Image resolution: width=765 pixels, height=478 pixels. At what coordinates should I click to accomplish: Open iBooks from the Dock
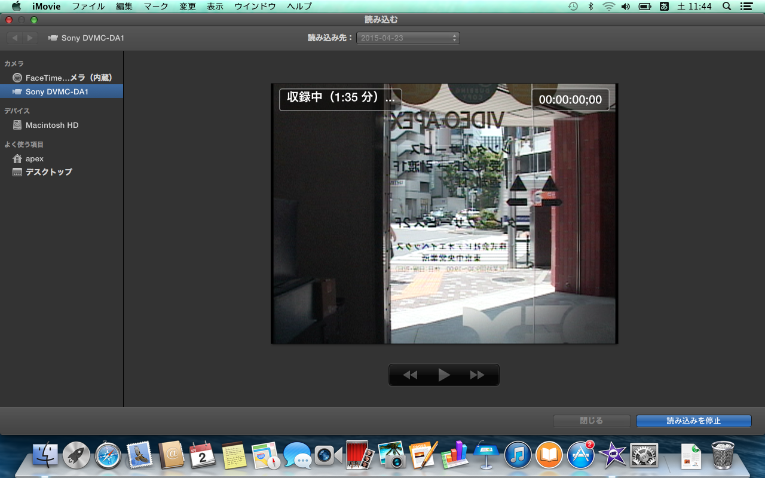click(550, 455)
